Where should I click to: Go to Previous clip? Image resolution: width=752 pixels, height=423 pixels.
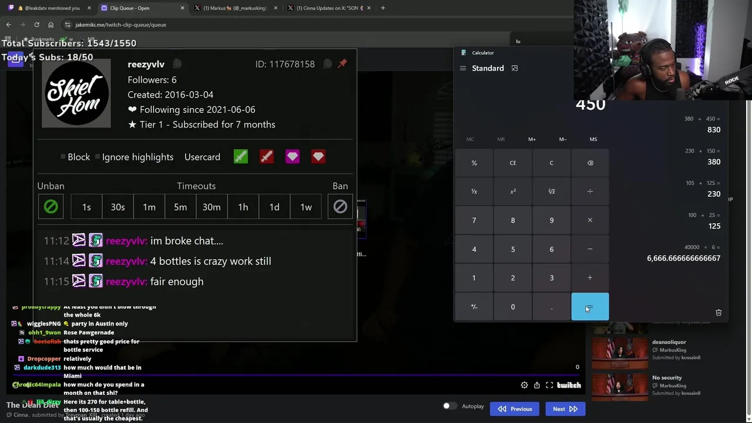pyautogui.click(x=515, y=409)
